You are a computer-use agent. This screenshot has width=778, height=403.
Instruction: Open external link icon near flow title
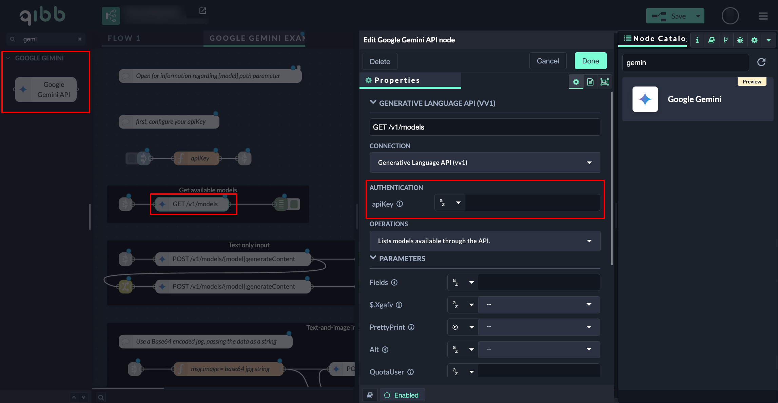pos(202,11)
